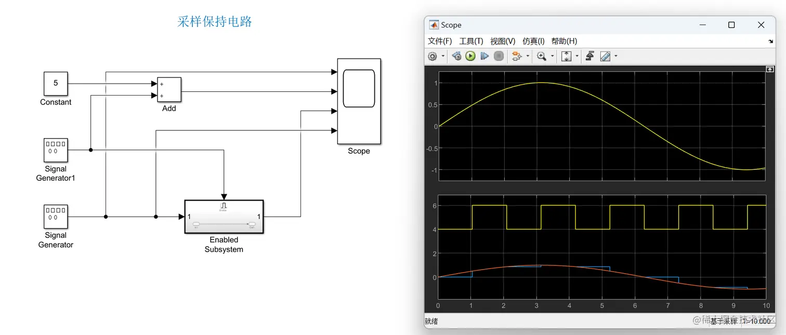Maximize the Scope window
Viewport: 786px width, 335px height.
coord(731,25)
